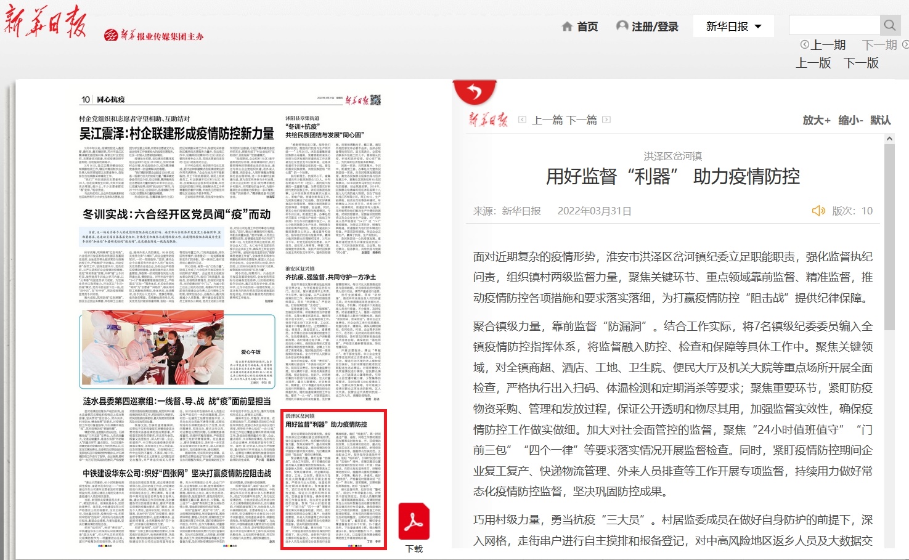Go to previous page 上一版

813,63
